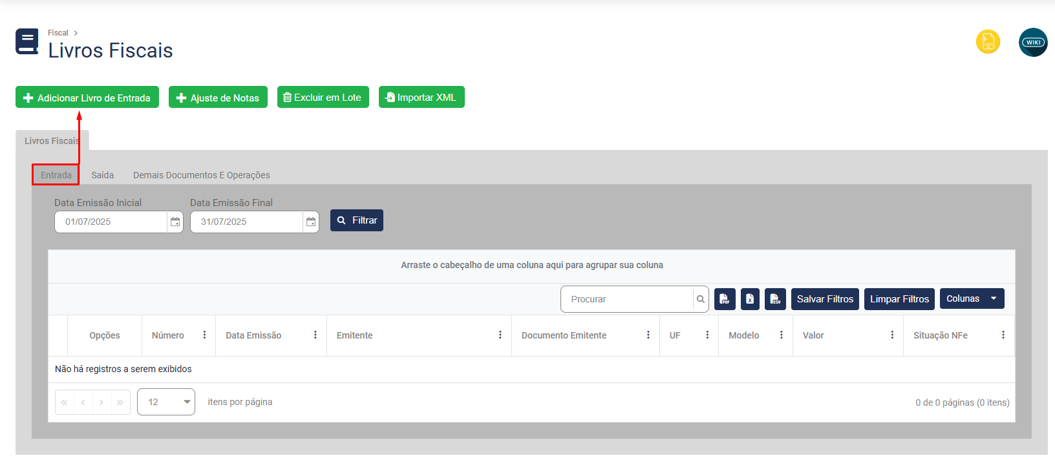Image resolution: width=1055 pixels, height=460 pixels.
Task: Sort by Situação NFe column header
Action: 941,335
